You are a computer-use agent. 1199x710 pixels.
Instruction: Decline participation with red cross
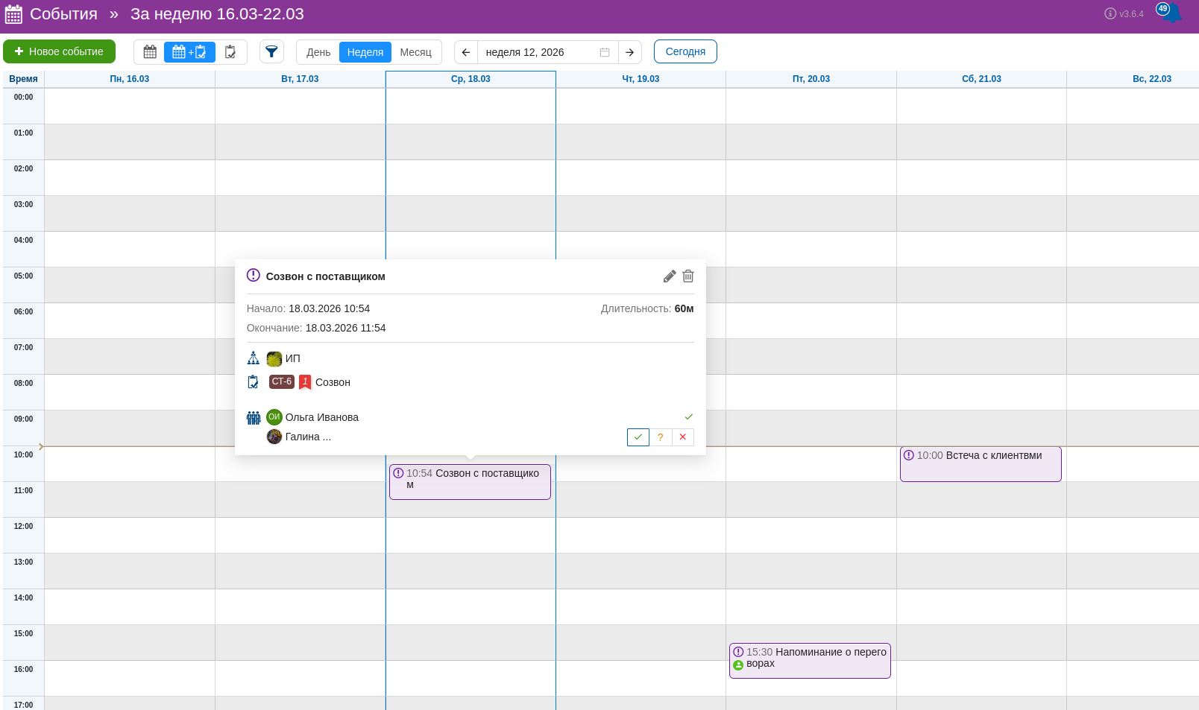[683, 437]
